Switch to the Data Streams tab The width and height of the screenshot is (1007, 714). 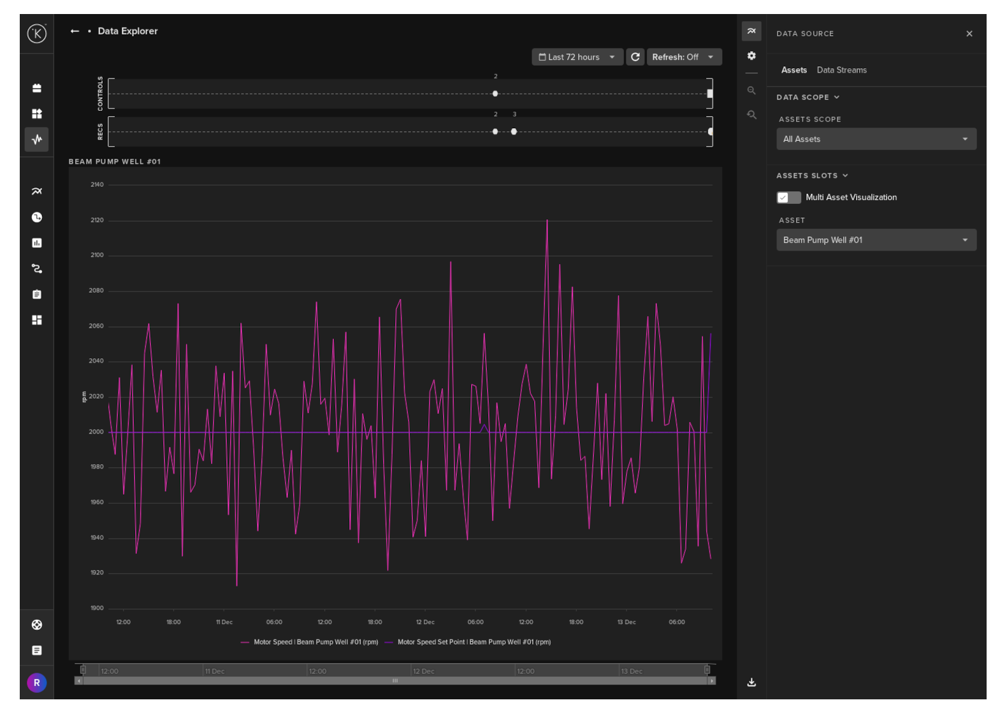[841, 70]
